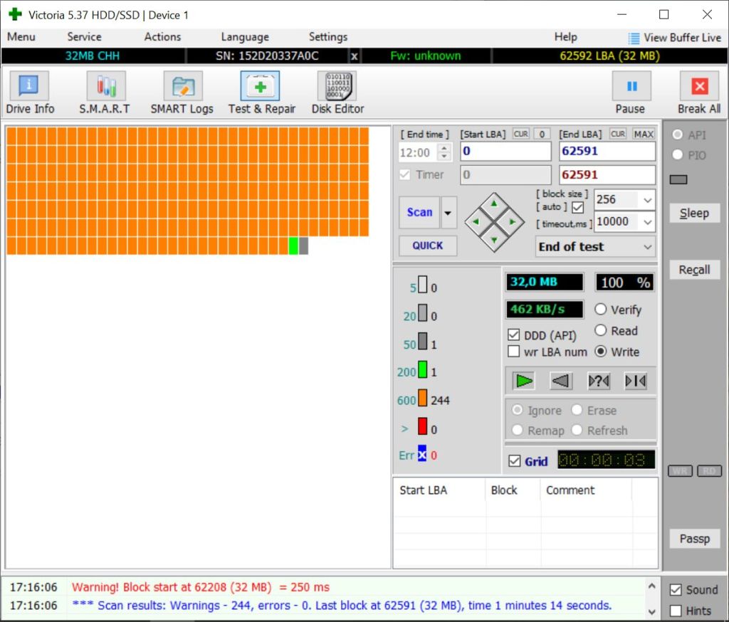Click the down arrow on the navigation diamond
729x622 pixels.
(494, 240)
